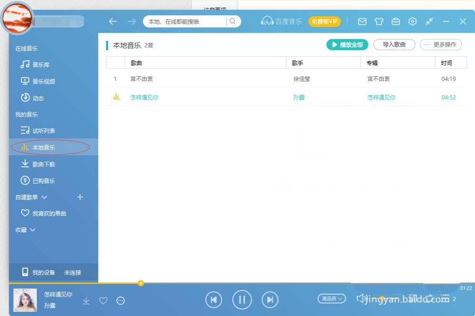Screen dimensions: 475x316
Task: Open the toolbox briefcase icon
Action: click(396, 21)
